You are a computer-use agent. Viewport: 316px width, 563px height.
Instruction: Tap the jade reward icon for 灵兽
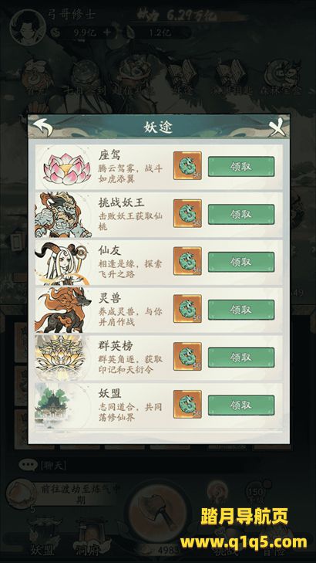(x=187, y=309)
